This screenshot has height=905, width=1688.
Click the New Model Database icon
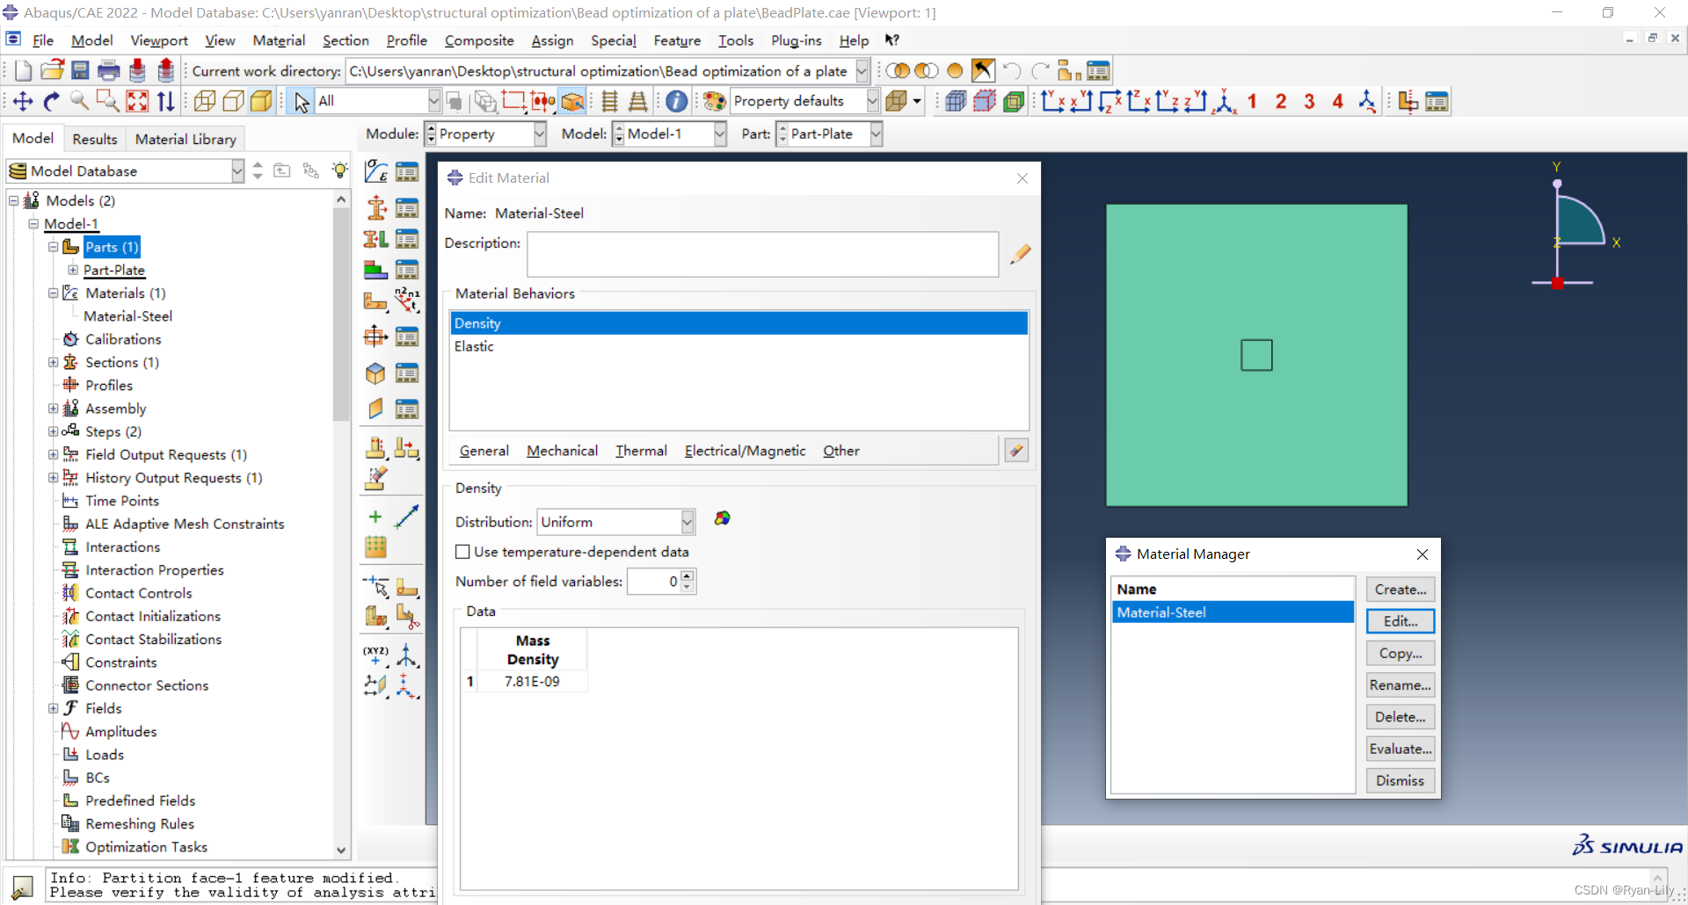24,71
